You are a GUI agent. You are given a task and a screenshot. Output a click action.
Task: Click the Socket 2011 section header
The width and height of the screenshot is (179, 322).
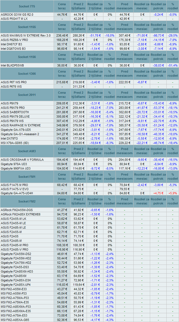(27, 95)
